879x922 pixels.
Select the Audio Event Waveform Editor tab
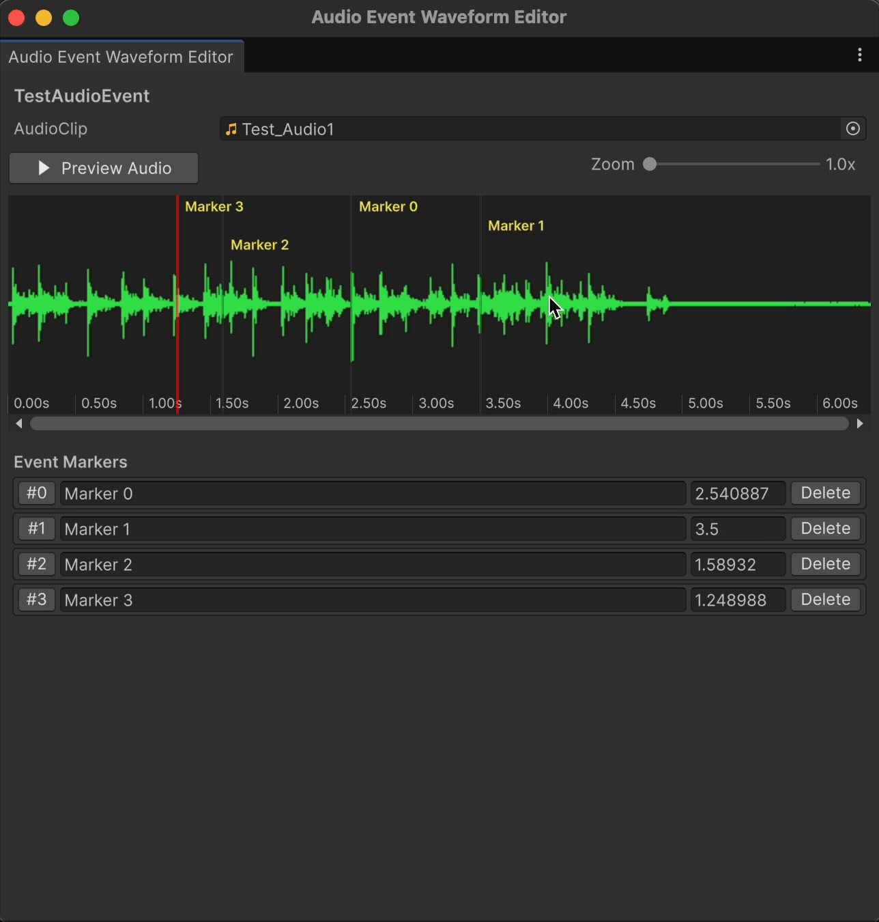click(121, 57)
